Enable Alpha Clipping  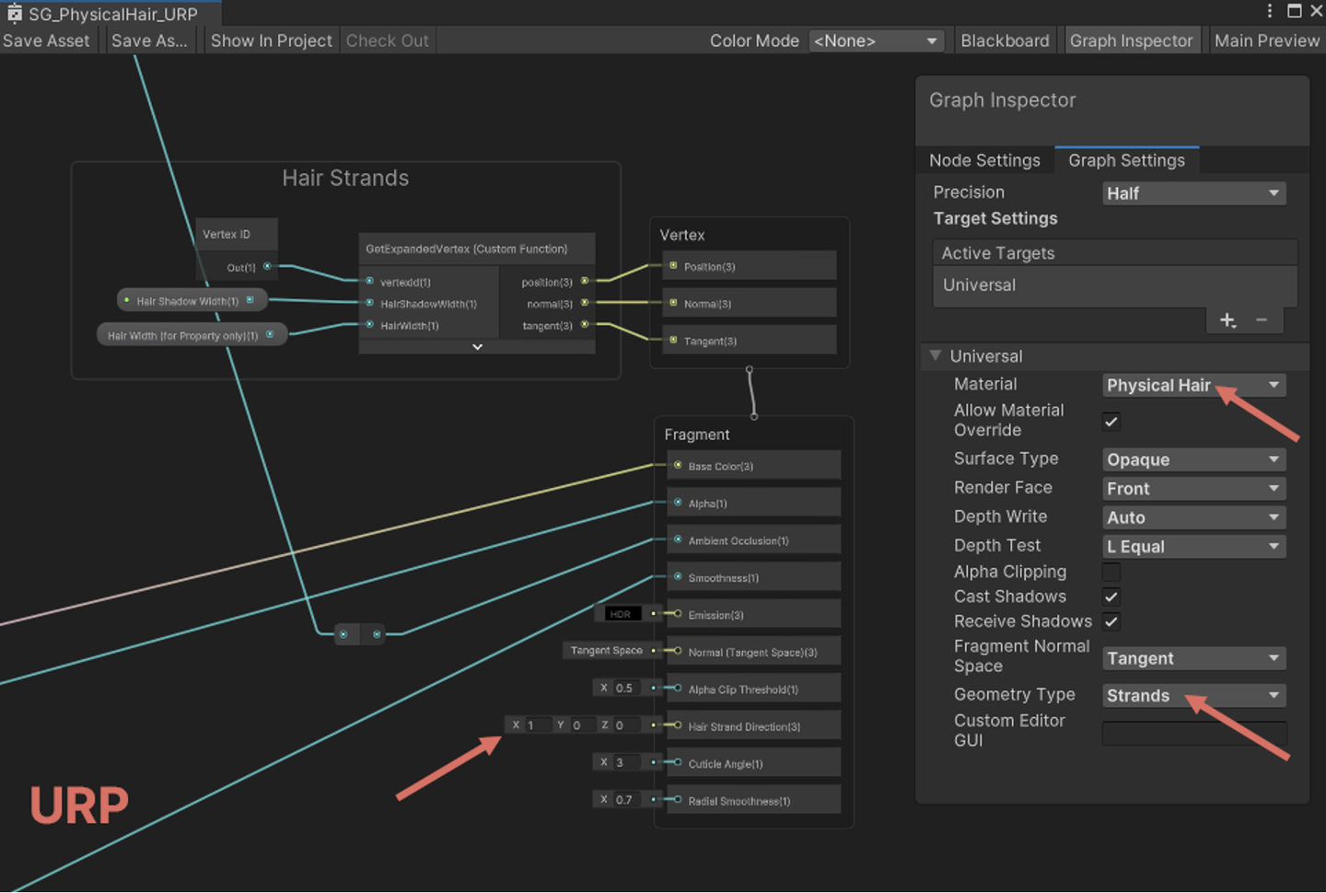click(1111, 572)
